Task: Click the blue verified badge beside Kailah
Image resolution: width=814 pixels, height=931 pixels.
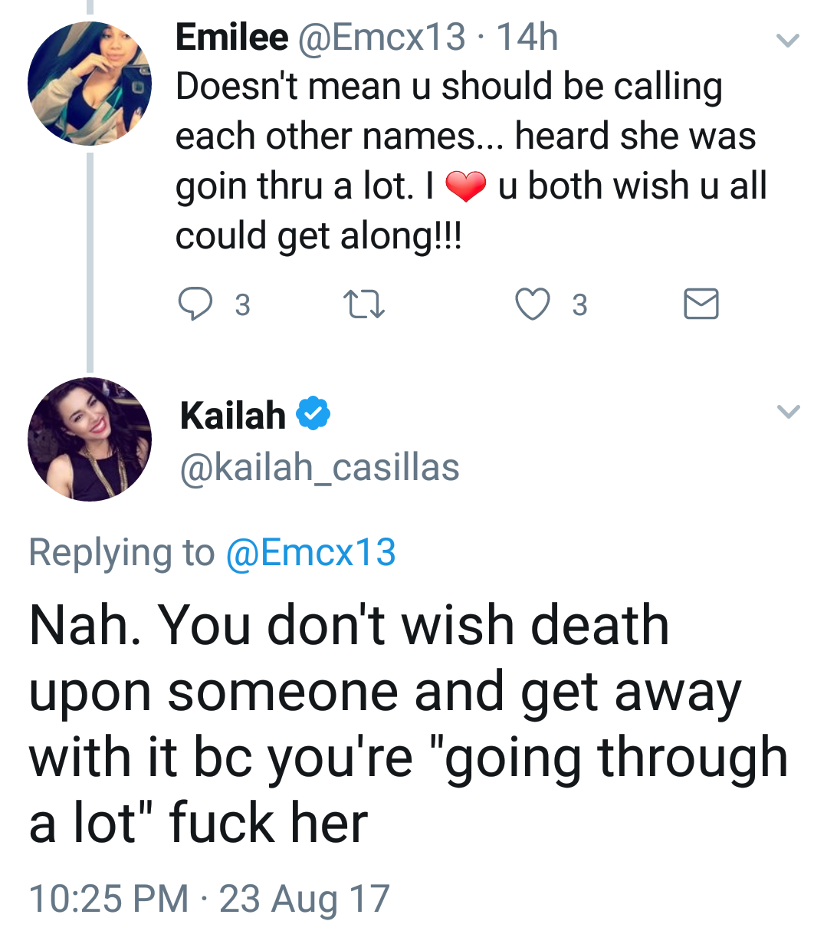Action: (x=313, y=414)
